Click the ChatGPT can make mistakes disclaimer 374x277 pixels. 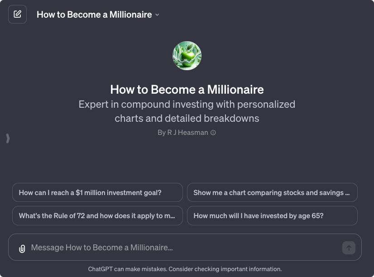(185, 269)
